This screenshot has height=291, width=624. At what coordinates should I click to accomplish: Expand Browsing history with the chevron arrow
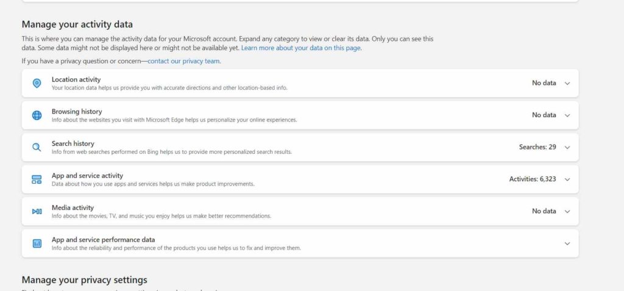pyautogui.click(x=567, y=115)
